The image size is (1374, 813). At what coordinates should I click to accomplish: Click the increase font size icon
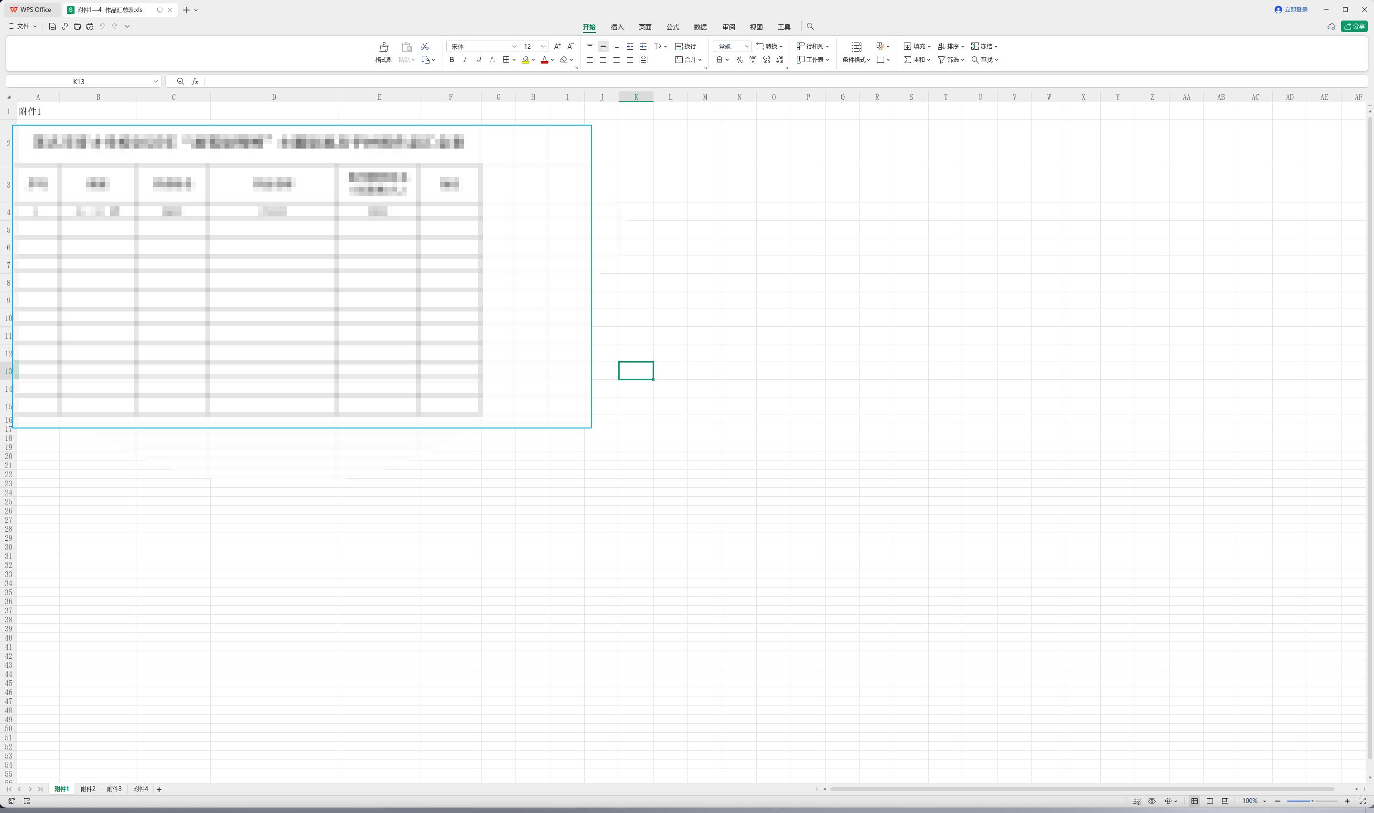[x=557, y=46]
